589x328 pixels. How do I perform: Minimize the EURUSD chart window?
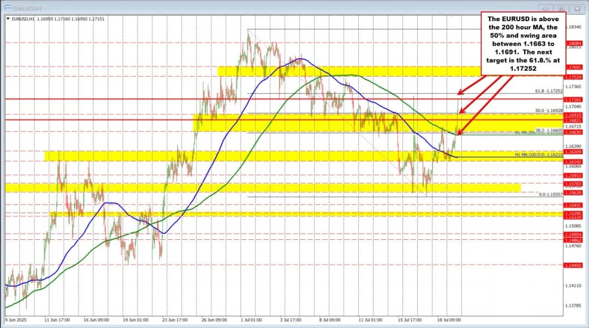pos(544,7)
